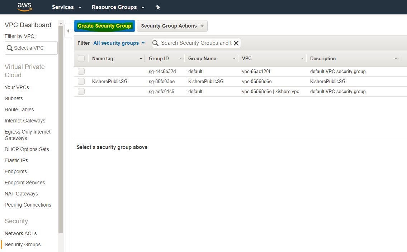407x252 pixels.
Task: Expand the All security groups filter
Action: (x=119, y=43)
